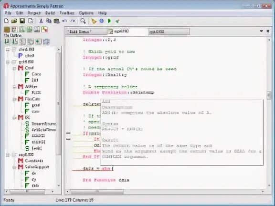This screenshot has width=275, height=206.
Task: Open Find with the magnifying glass icon
Action: [83, 21]
